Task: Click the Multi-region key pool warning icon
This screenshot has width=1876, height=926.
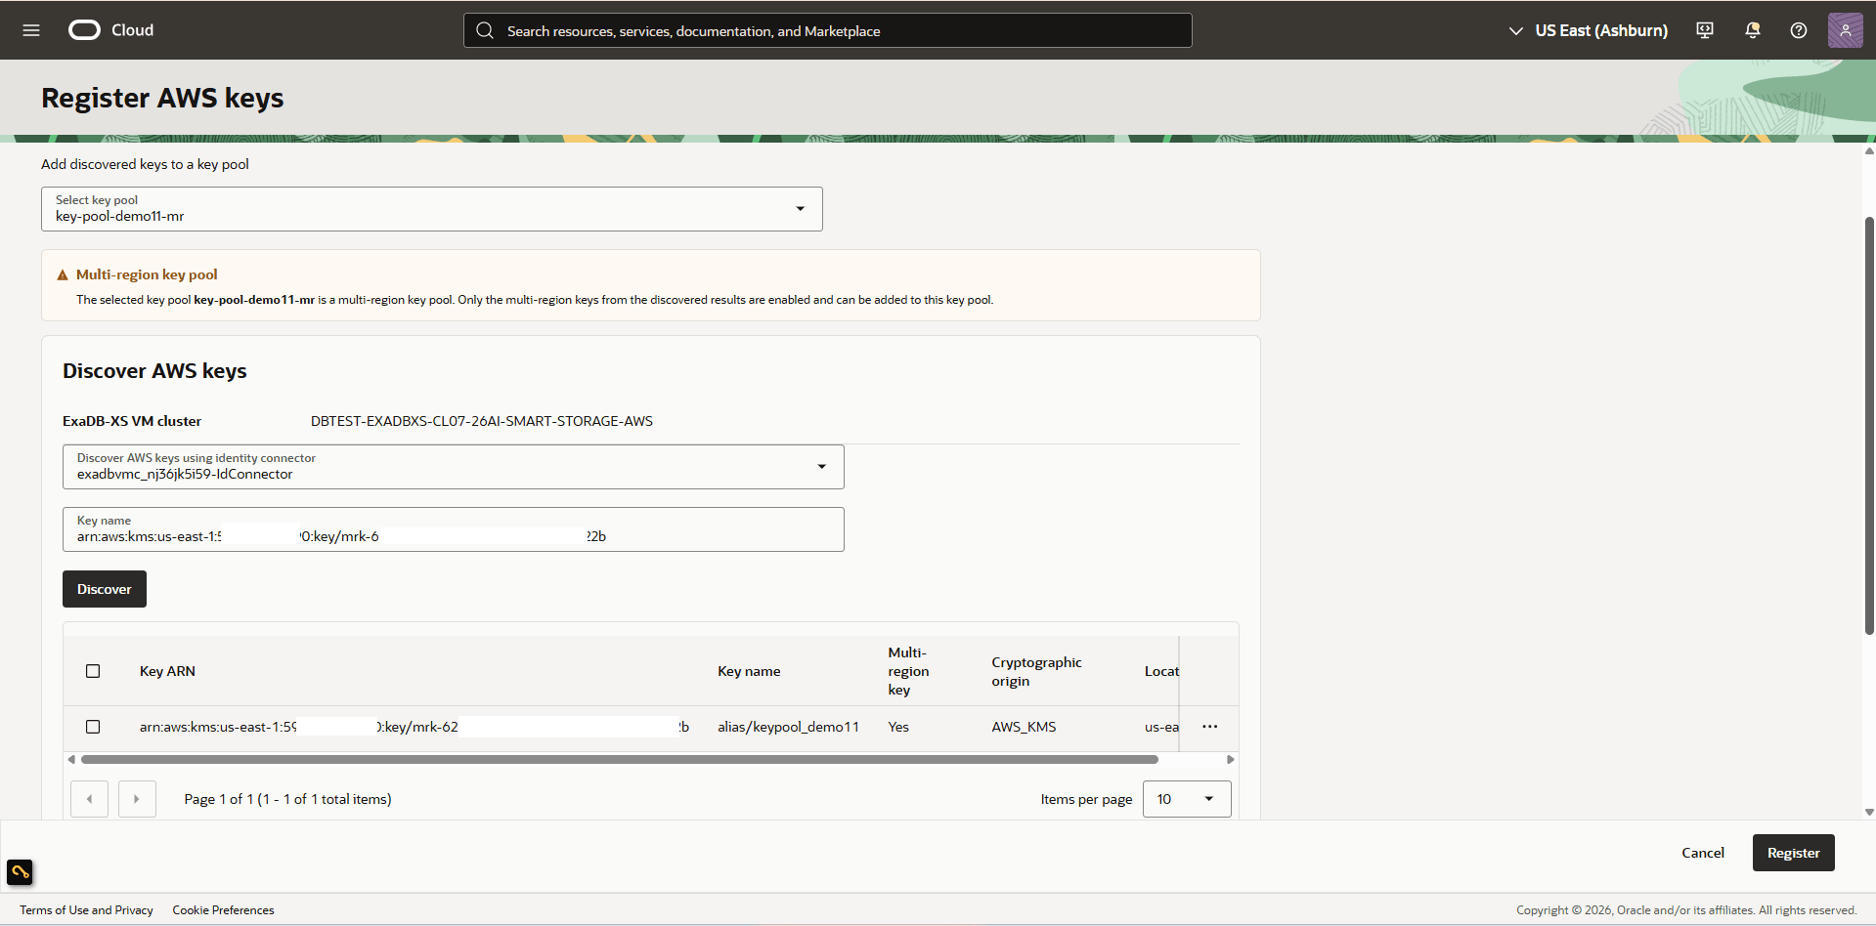Action: coord(63,275)
